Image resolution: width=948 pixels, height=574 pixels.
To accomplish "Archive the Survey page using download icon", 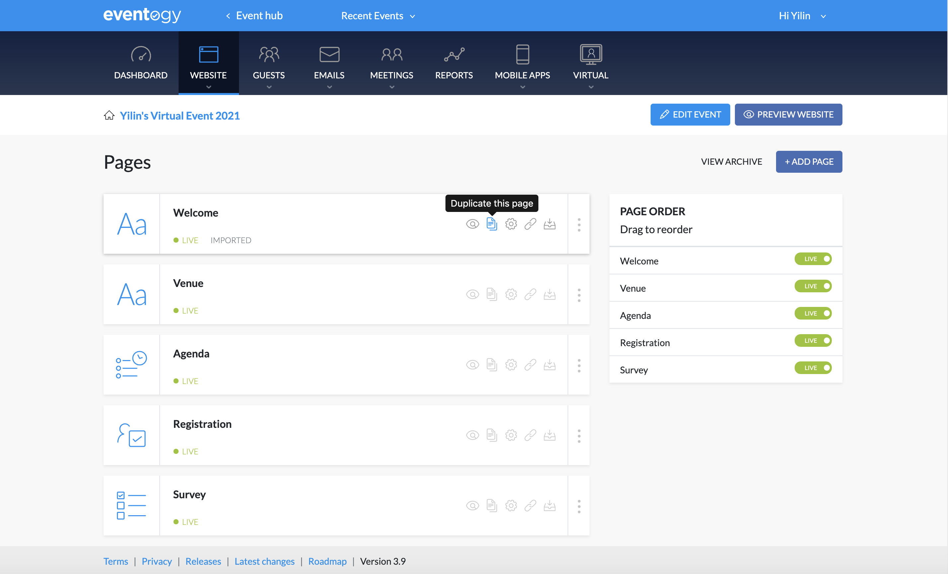I will click(549, 506).
